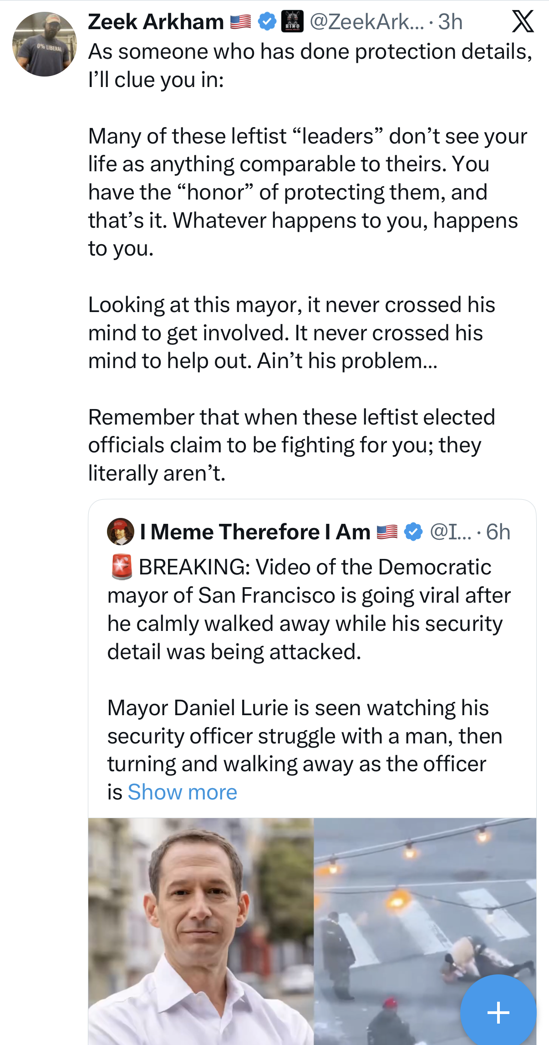This screenshot has width=549, height=1045.
Task: Click the I Meme Therefore I Am name
Action: click(255, 532)
